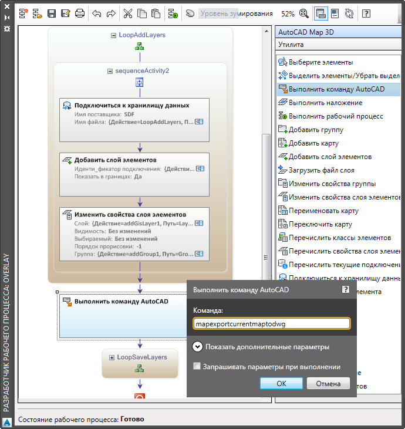
Task: Select Добавить слой элементов in activity list
Action: click(339, 157)
